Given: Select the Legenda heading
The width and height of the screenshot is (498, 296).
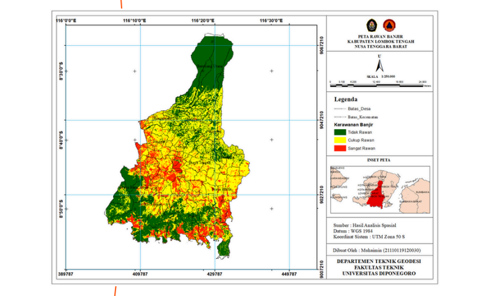Looking at the screenshot, I should tap(346, 99).
